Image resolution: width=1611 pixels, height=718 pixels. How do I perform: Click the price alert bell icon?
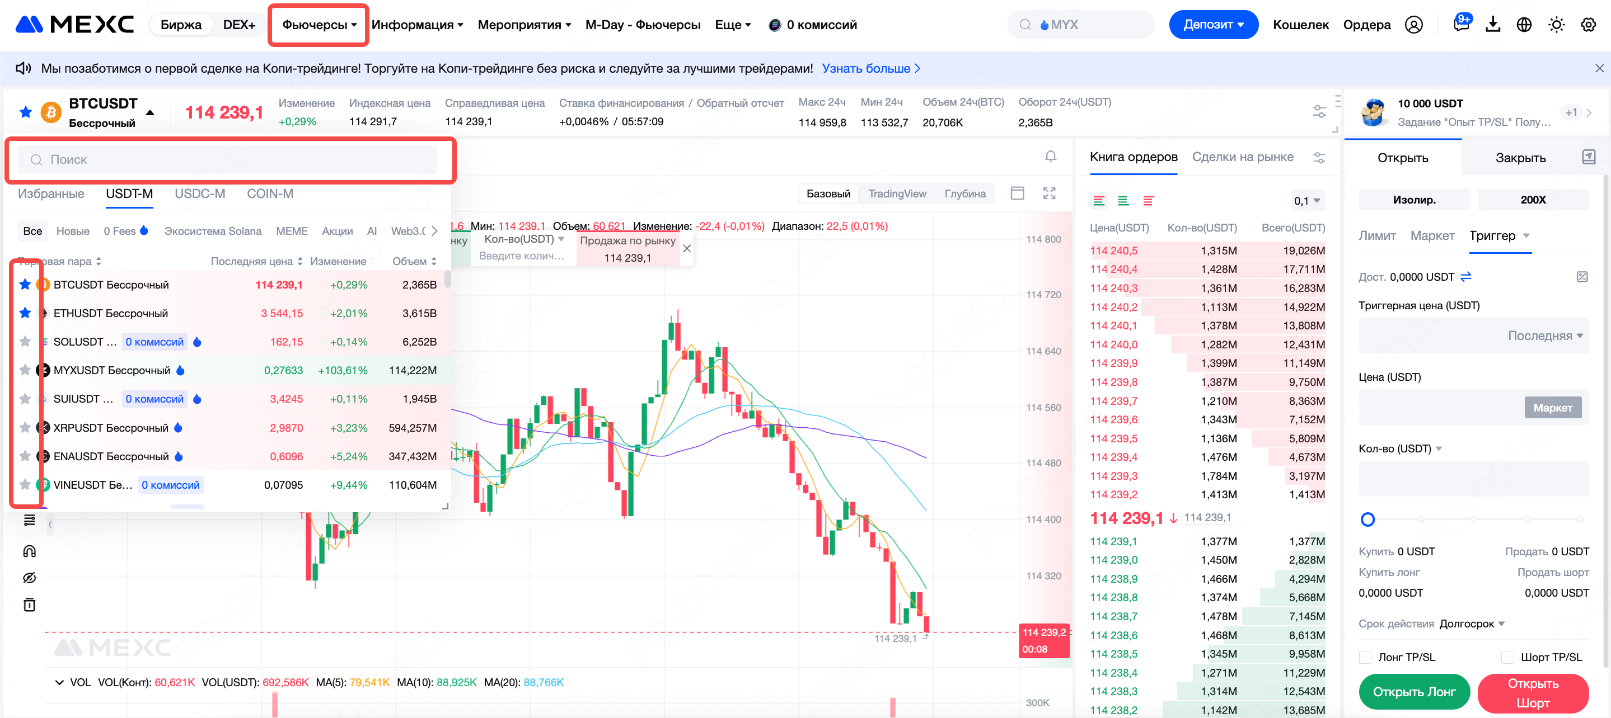tap(1050, 156)
